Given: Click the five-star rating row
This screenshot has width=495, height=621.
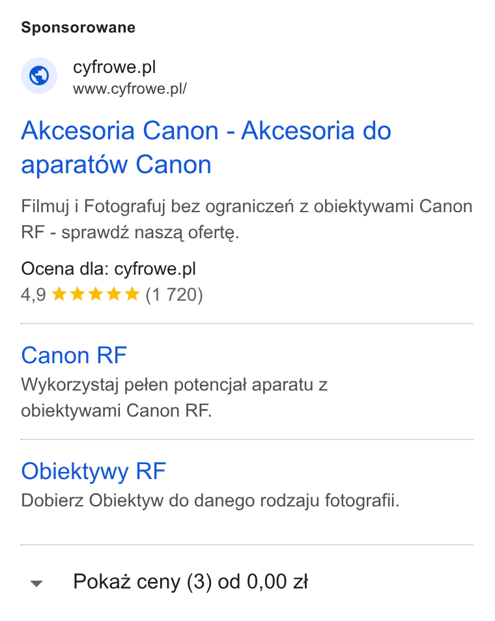Looking at the screenshot, I should 112,295.
